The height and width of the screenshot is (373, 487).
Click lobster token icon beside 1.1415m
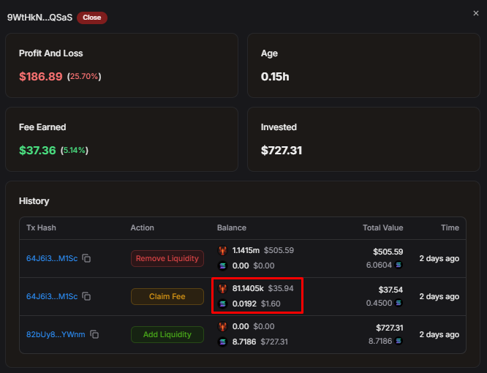pyautogui.click(x=222, y=250)
